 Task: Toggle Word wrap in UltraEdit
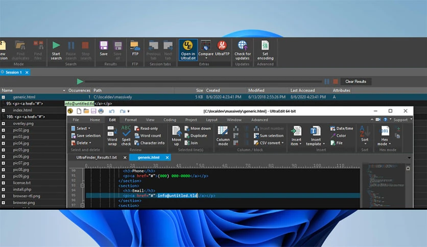[x=112, y=136]
